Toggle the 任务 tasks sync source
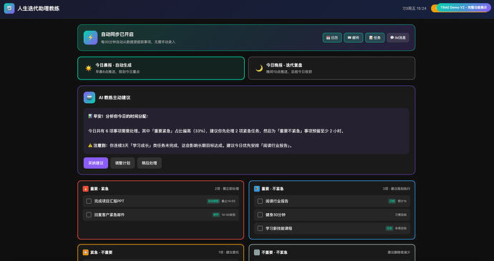The height and width of the screenshot is (261, 494). coord(375,37)
